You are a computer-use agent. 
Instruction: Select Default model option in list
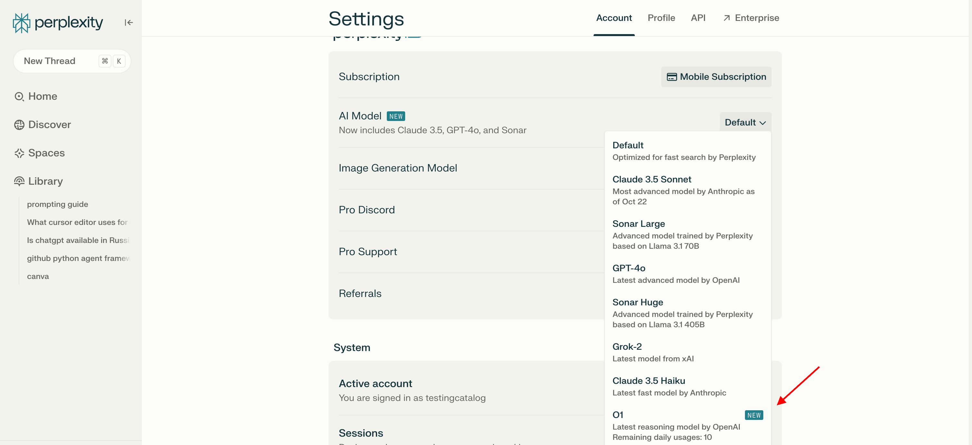(688, 151)
